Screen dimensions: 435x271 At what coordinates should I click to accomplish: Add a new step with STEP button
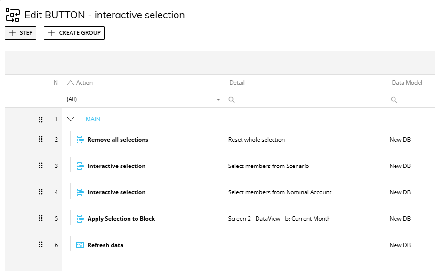(x=21, y=33)
